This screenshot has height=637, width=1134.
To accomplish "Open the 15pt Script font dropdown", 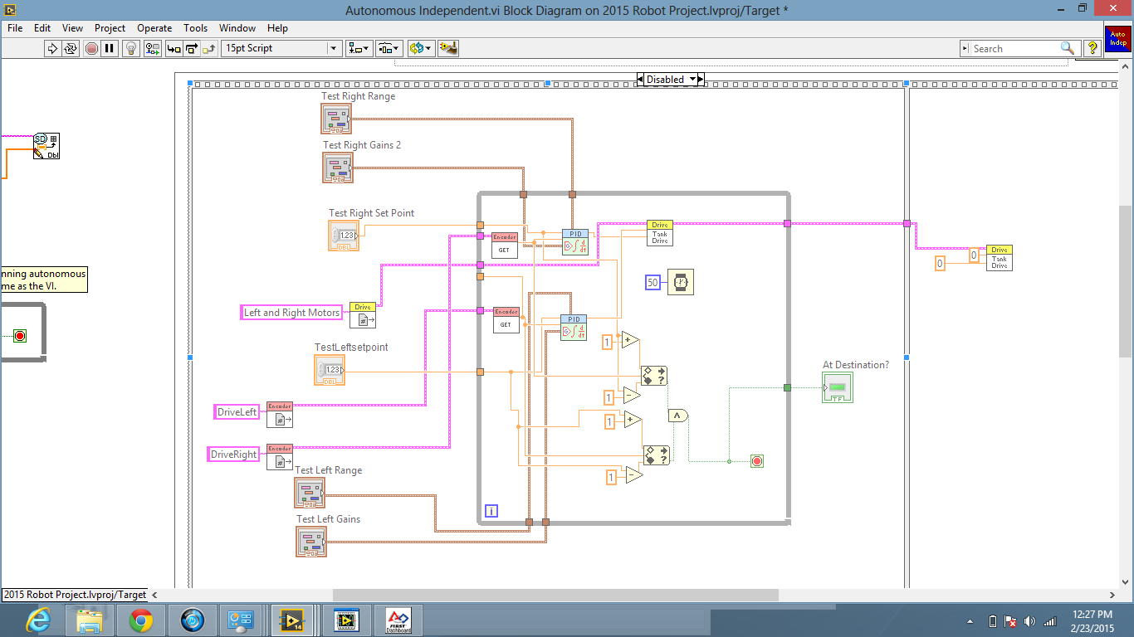I will pyautogui.click(x=282, y=48).
